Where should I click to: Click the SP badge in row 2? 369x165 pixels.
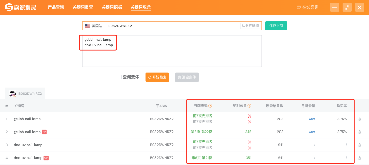[x=44, y=132]
